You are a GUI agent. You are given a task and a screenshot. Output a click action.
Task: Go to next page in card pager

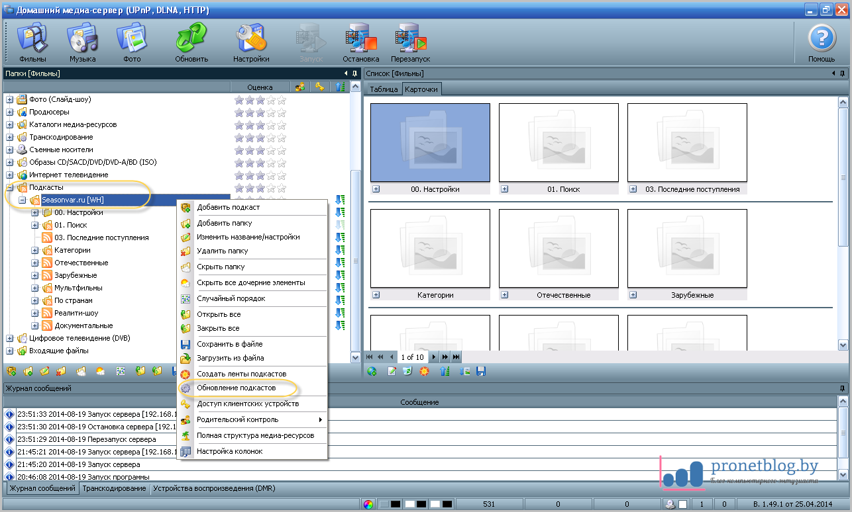click(x=435, y=357)
